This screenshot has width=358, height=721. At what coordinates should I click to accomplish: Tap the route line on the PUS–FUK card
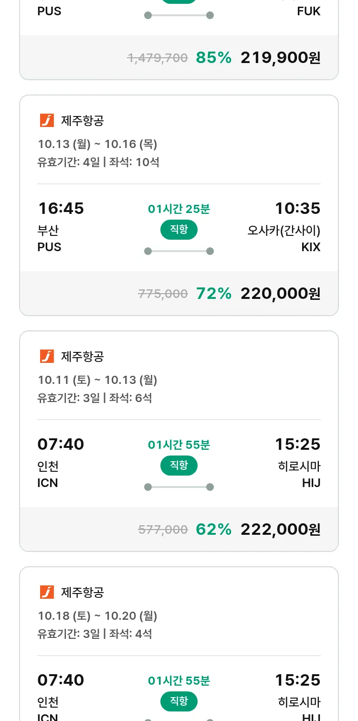click(179, 15)
